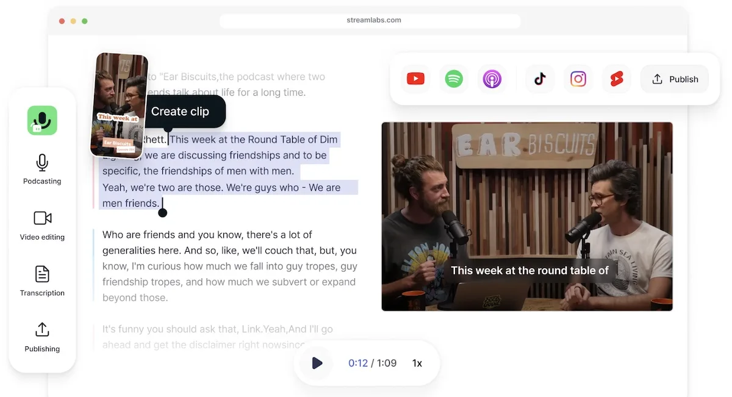Screen dimensions: 732x397
Task: Click the Create clip button
Action: pos(184,111)
